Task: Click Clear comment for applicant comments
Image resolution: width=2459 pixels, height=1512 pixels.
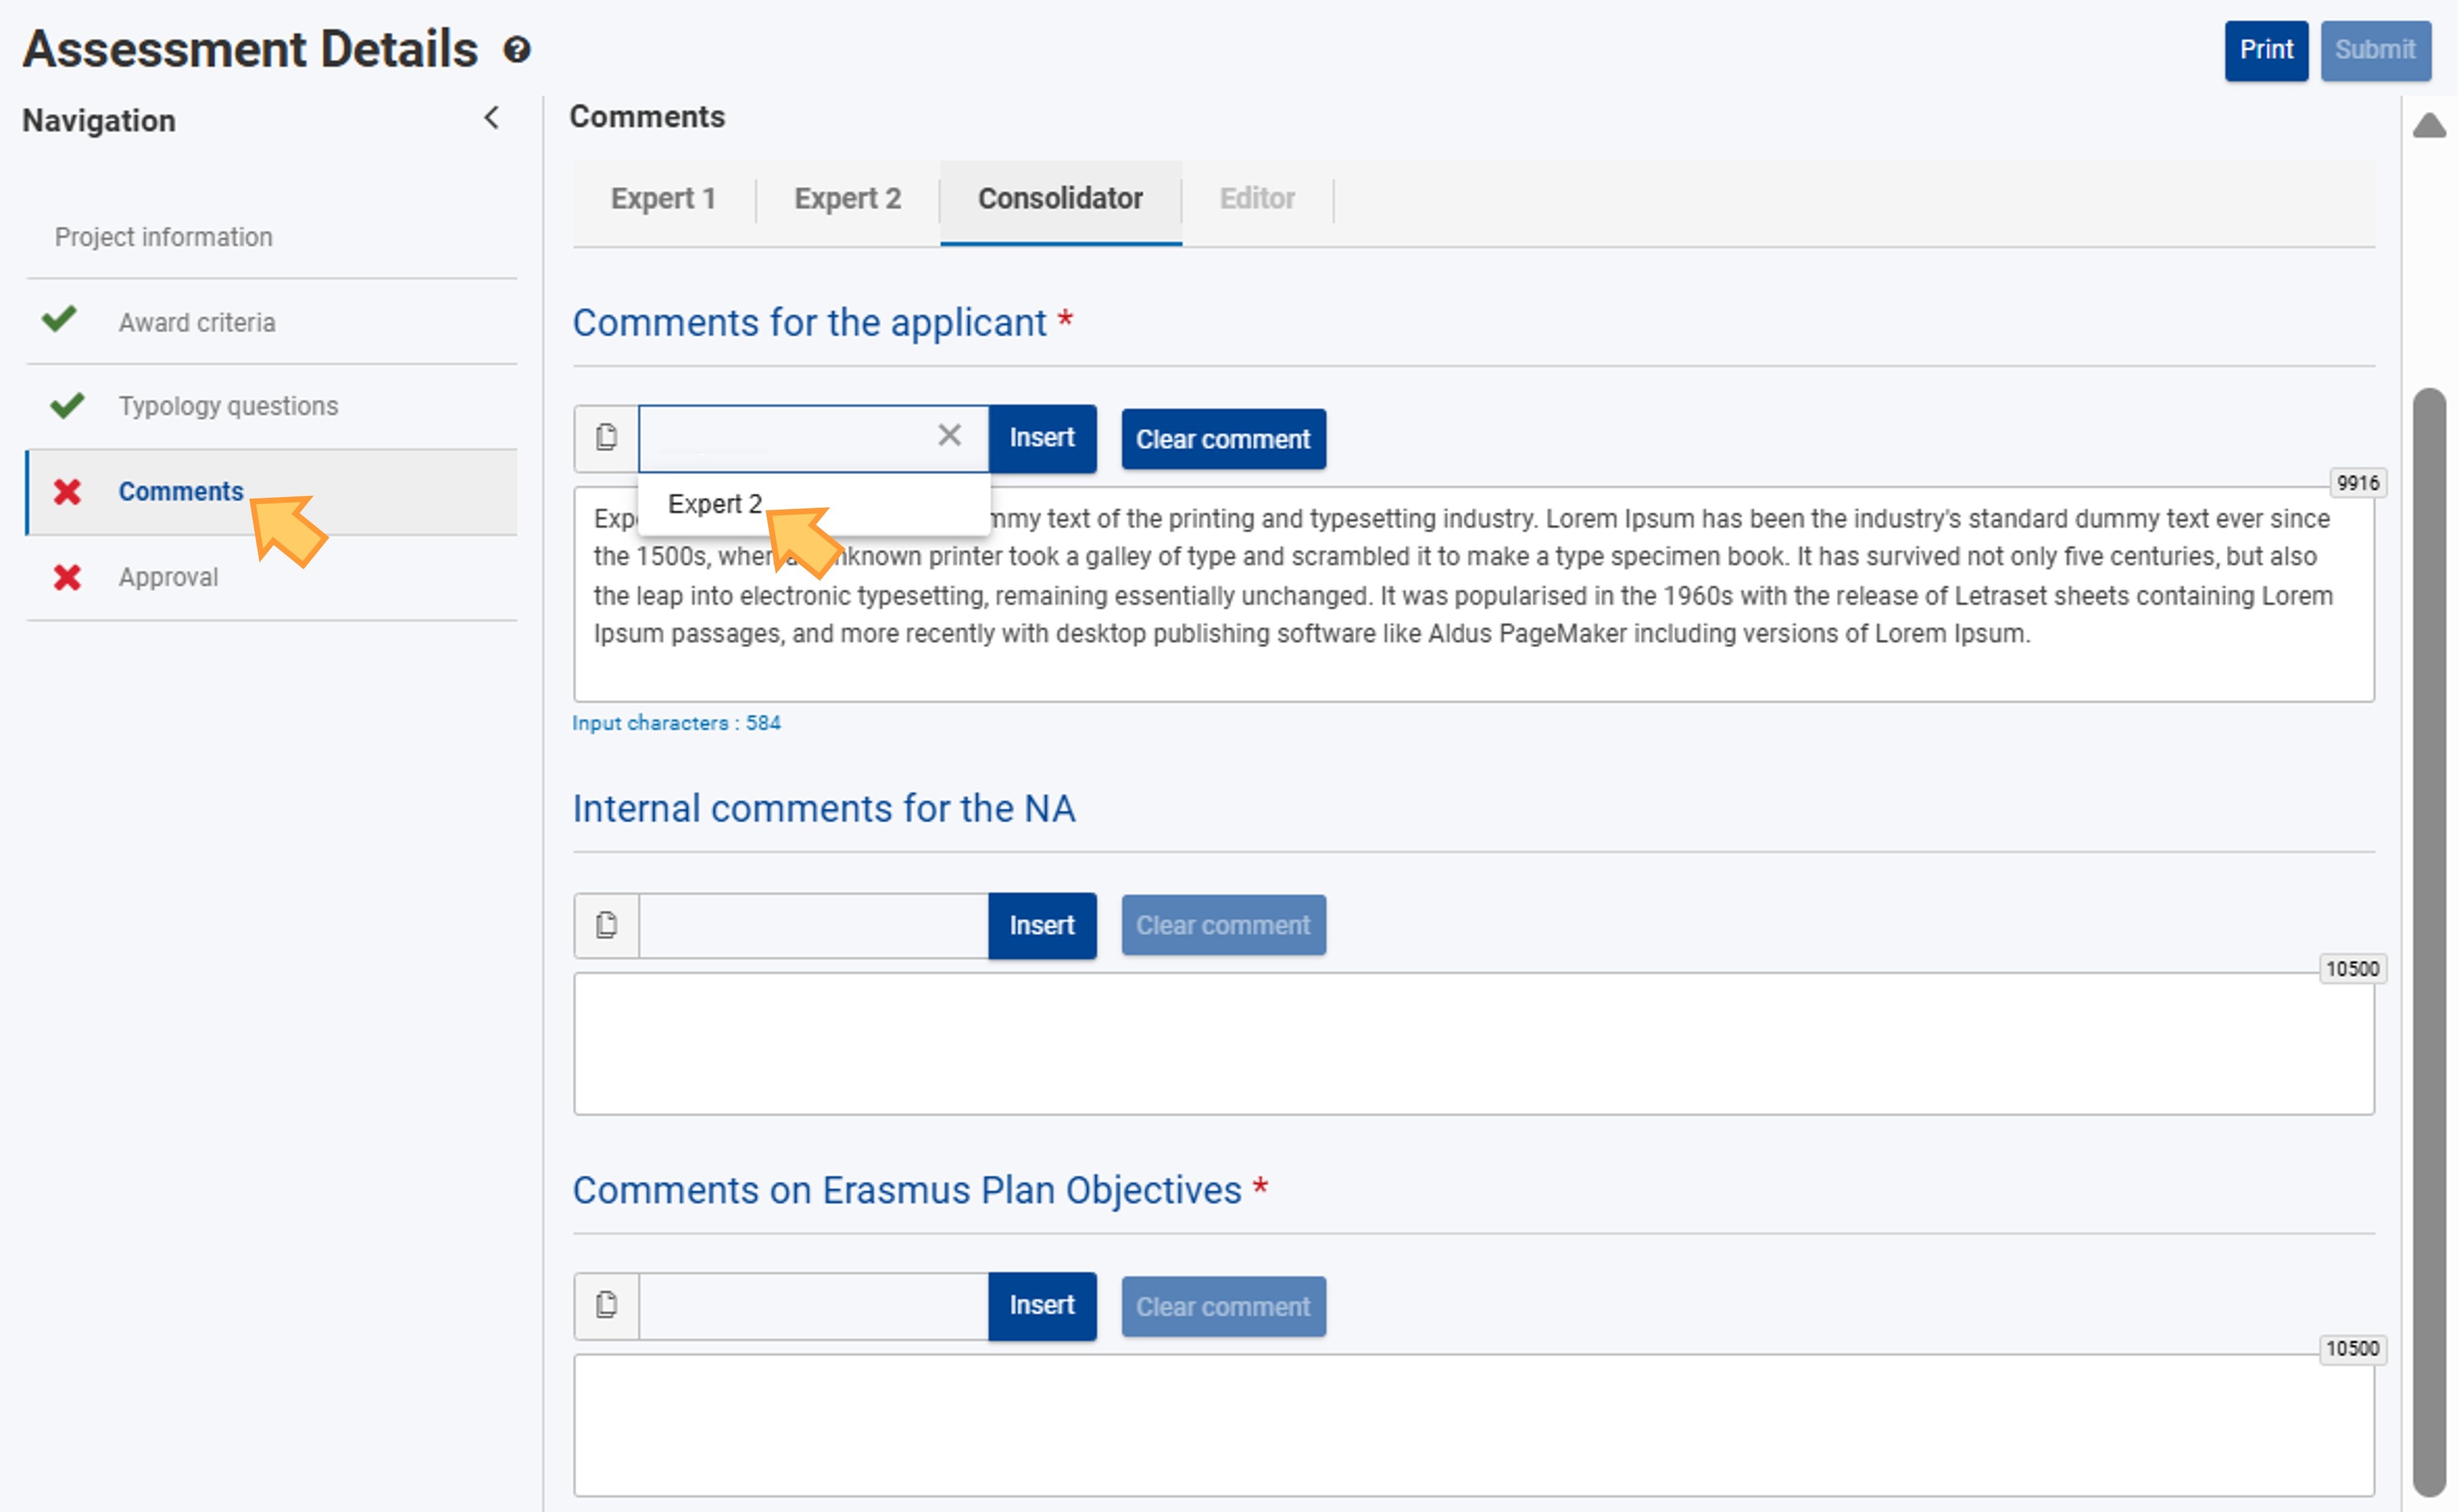Action: (x=1222, y=439)
